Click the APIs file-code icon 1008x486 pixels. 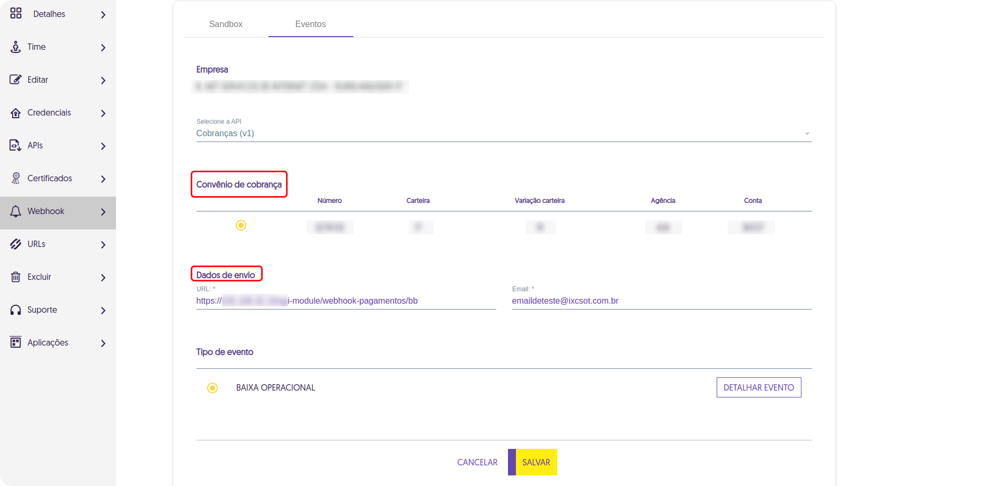(16, 146)
